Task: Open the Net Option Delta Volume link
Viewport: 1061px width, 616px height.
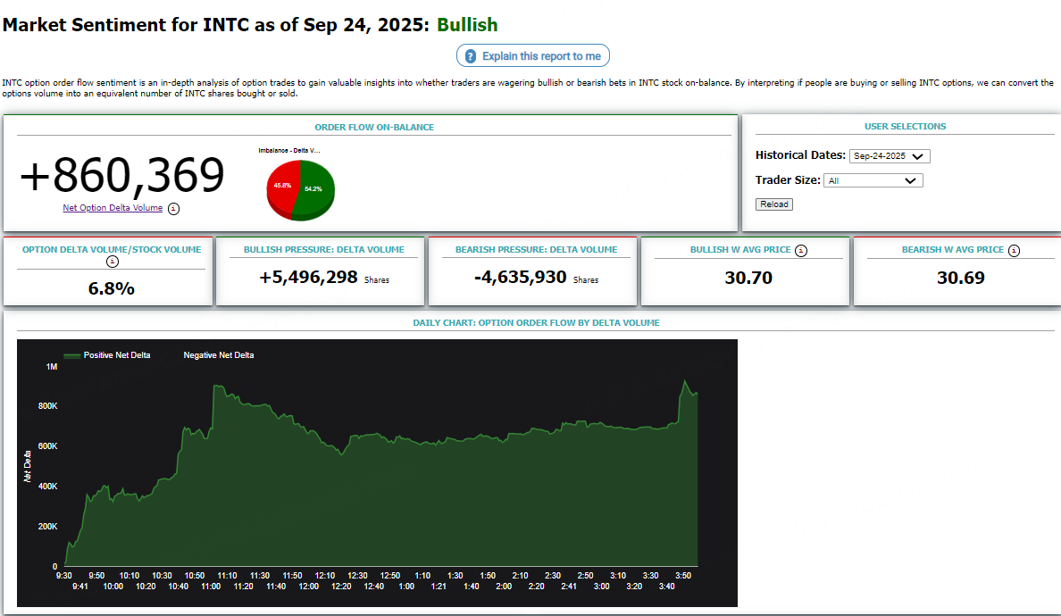Action: [113, 208]
